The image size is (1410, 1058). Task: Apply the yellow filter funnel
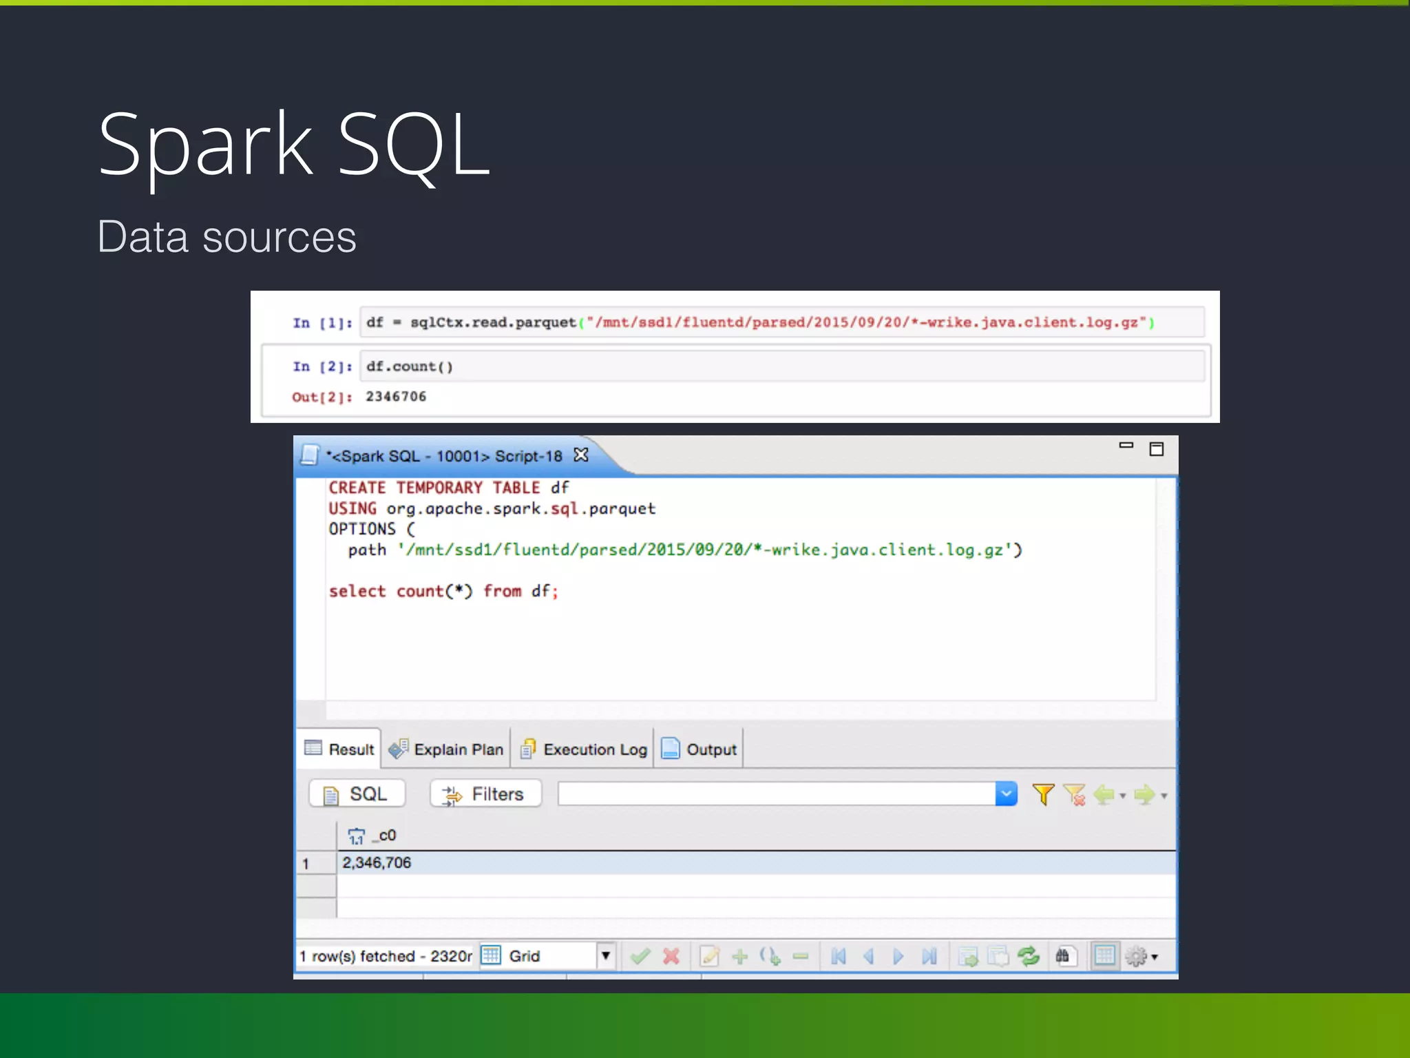pyautogui.click(x=1043, y=794)
